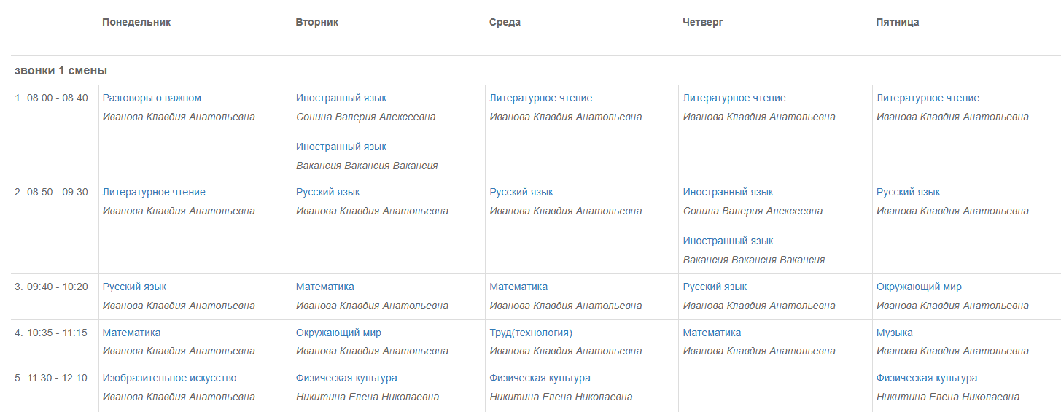This screenshot has height=412, width=1061.
Task: Click Friday's Музыка lesson link
Action: (895, 333)
